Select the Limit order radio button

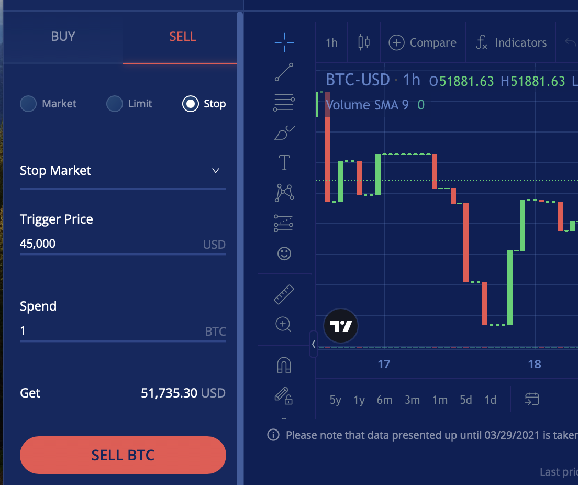click(114, 104)
